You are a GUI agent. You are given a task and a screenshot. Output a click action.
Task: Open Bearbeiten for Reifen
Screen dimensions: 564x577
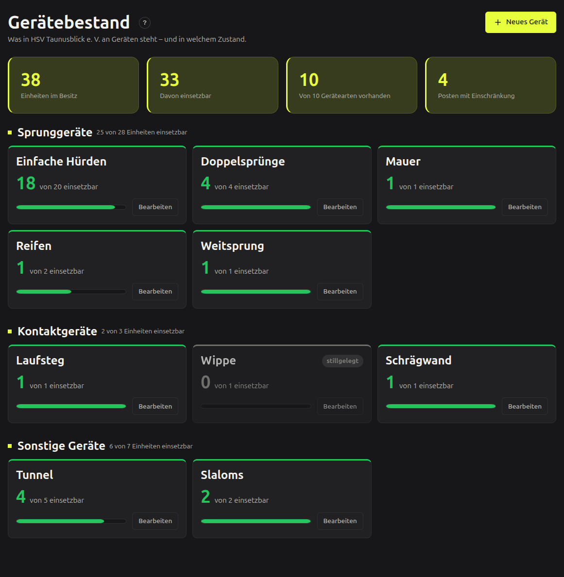point(155,292)
